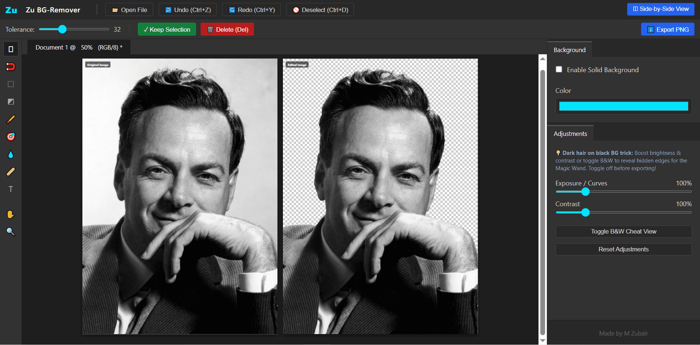This screenshot has height=345, width=700.
Task: Click the Edited Image preview
Action: click(380, 196)
